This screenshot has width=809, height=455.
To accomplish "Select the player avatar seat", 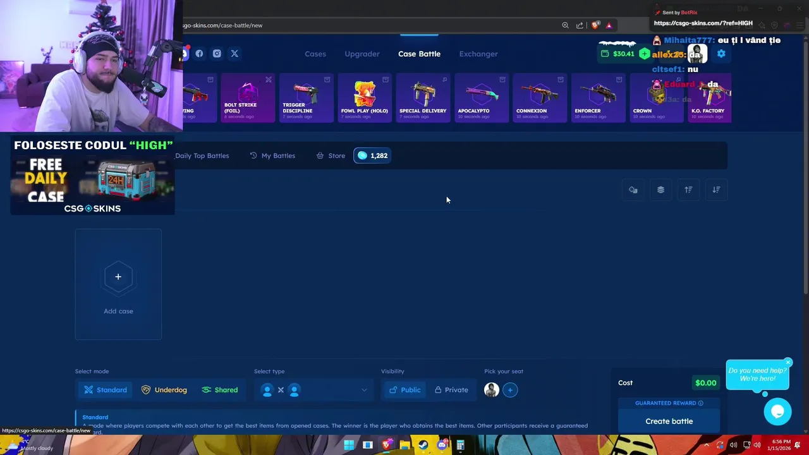I will coord(492,390).
